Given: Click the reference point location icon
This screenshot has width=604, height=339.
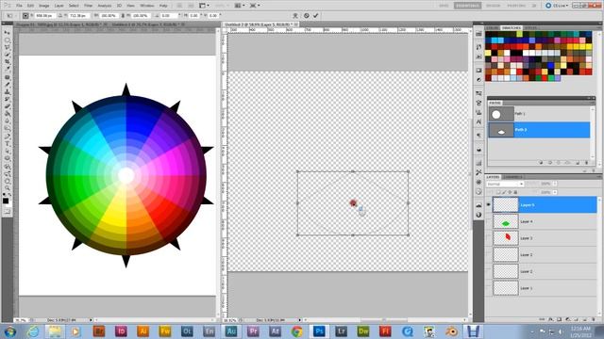Looking at the screenshot, I should 25,16.
